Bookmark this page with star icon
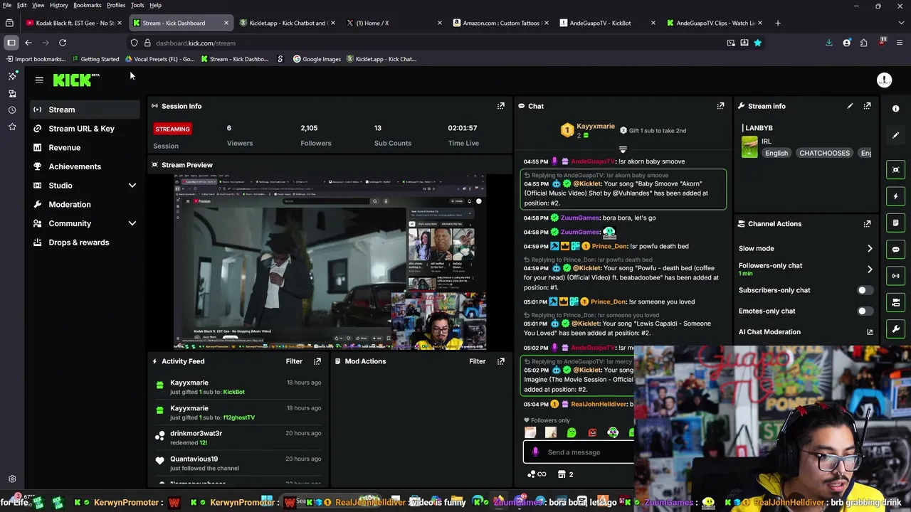Screen dimensions: 911x512 pyautogui.click(x=757, y=43)
